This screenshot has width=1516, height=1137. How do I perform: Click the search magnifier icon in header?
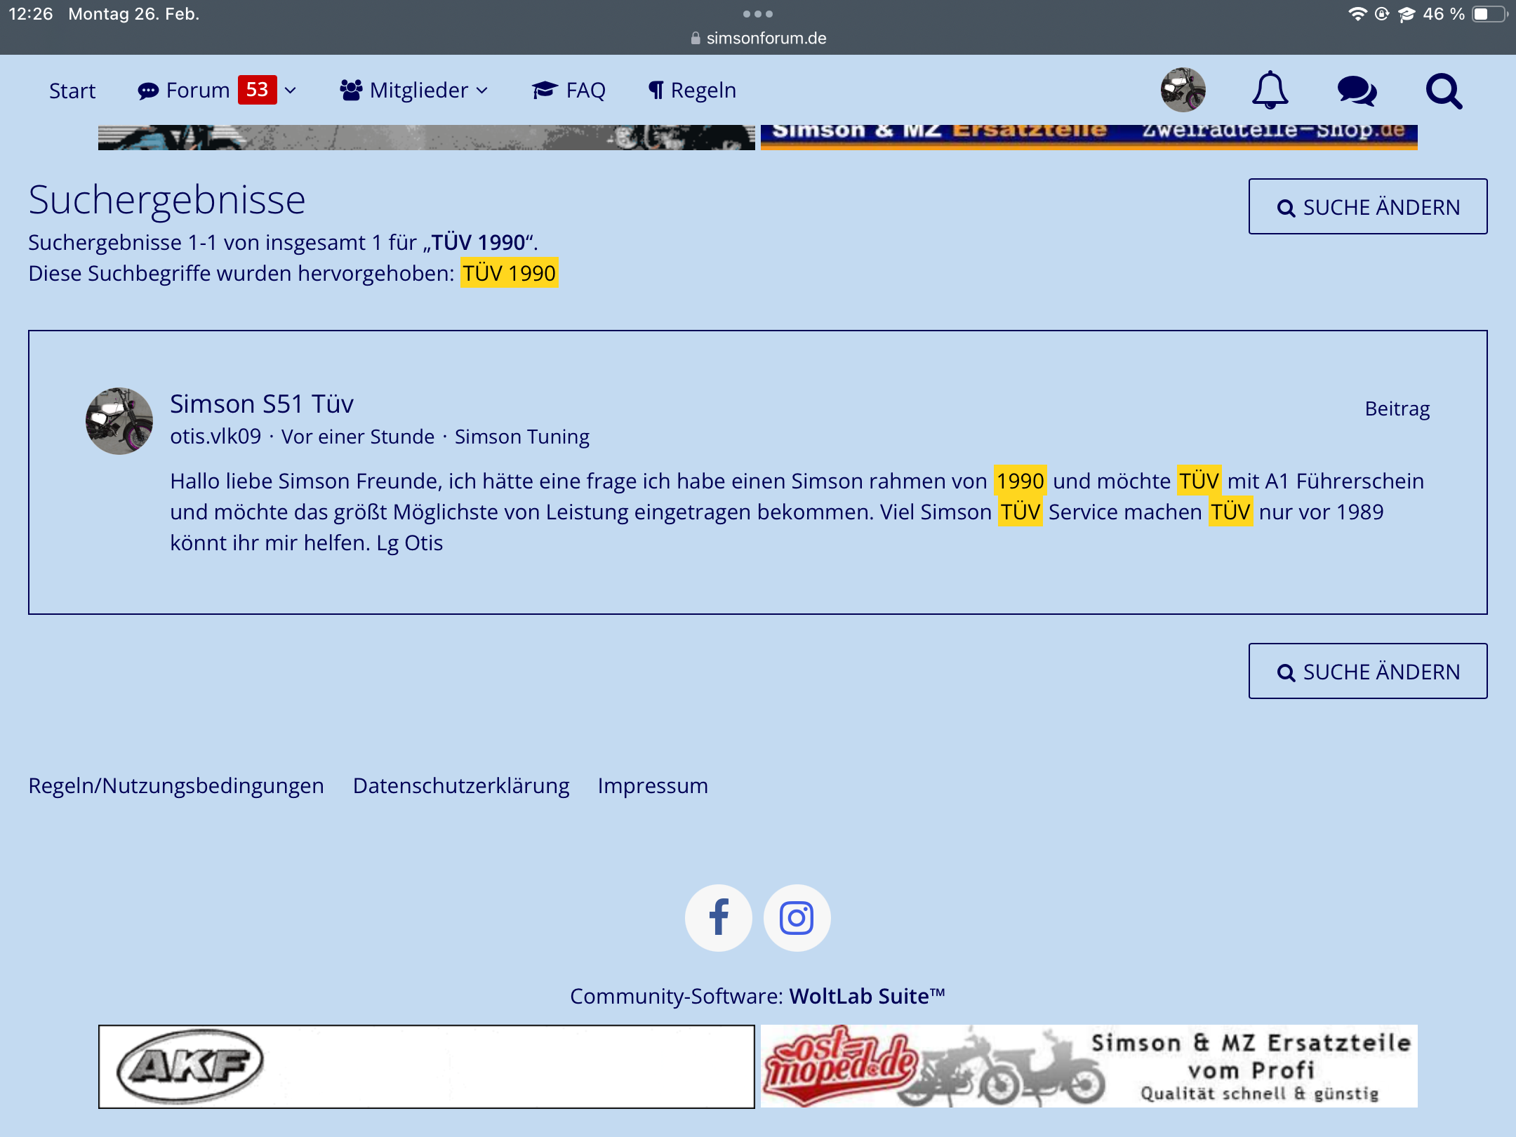(1444, 91)
